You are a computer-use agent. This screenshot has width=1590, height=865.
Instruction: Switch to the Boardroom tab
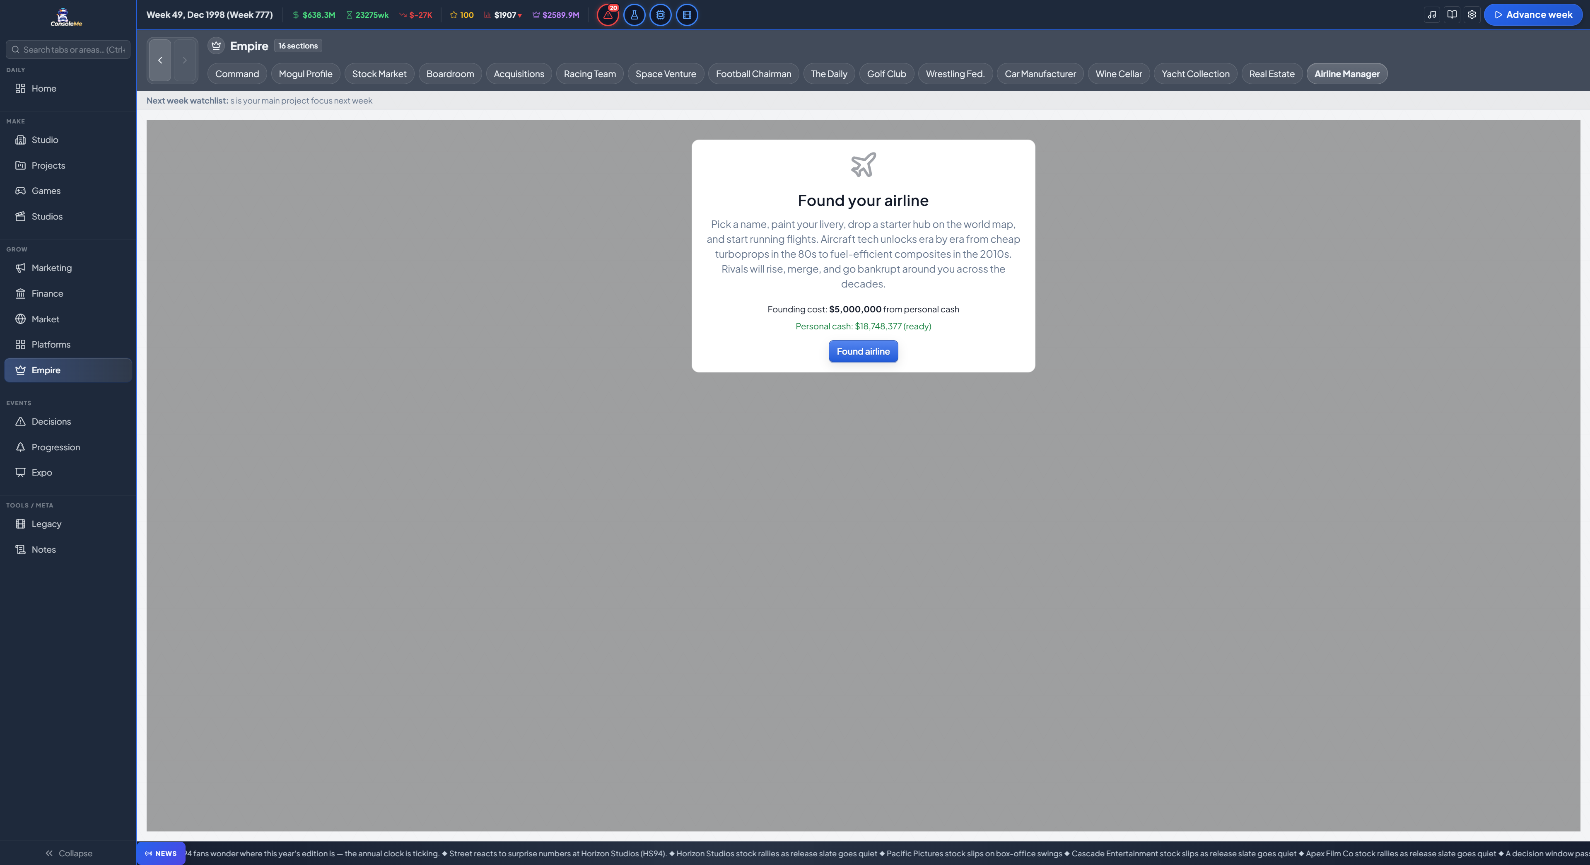450,73
